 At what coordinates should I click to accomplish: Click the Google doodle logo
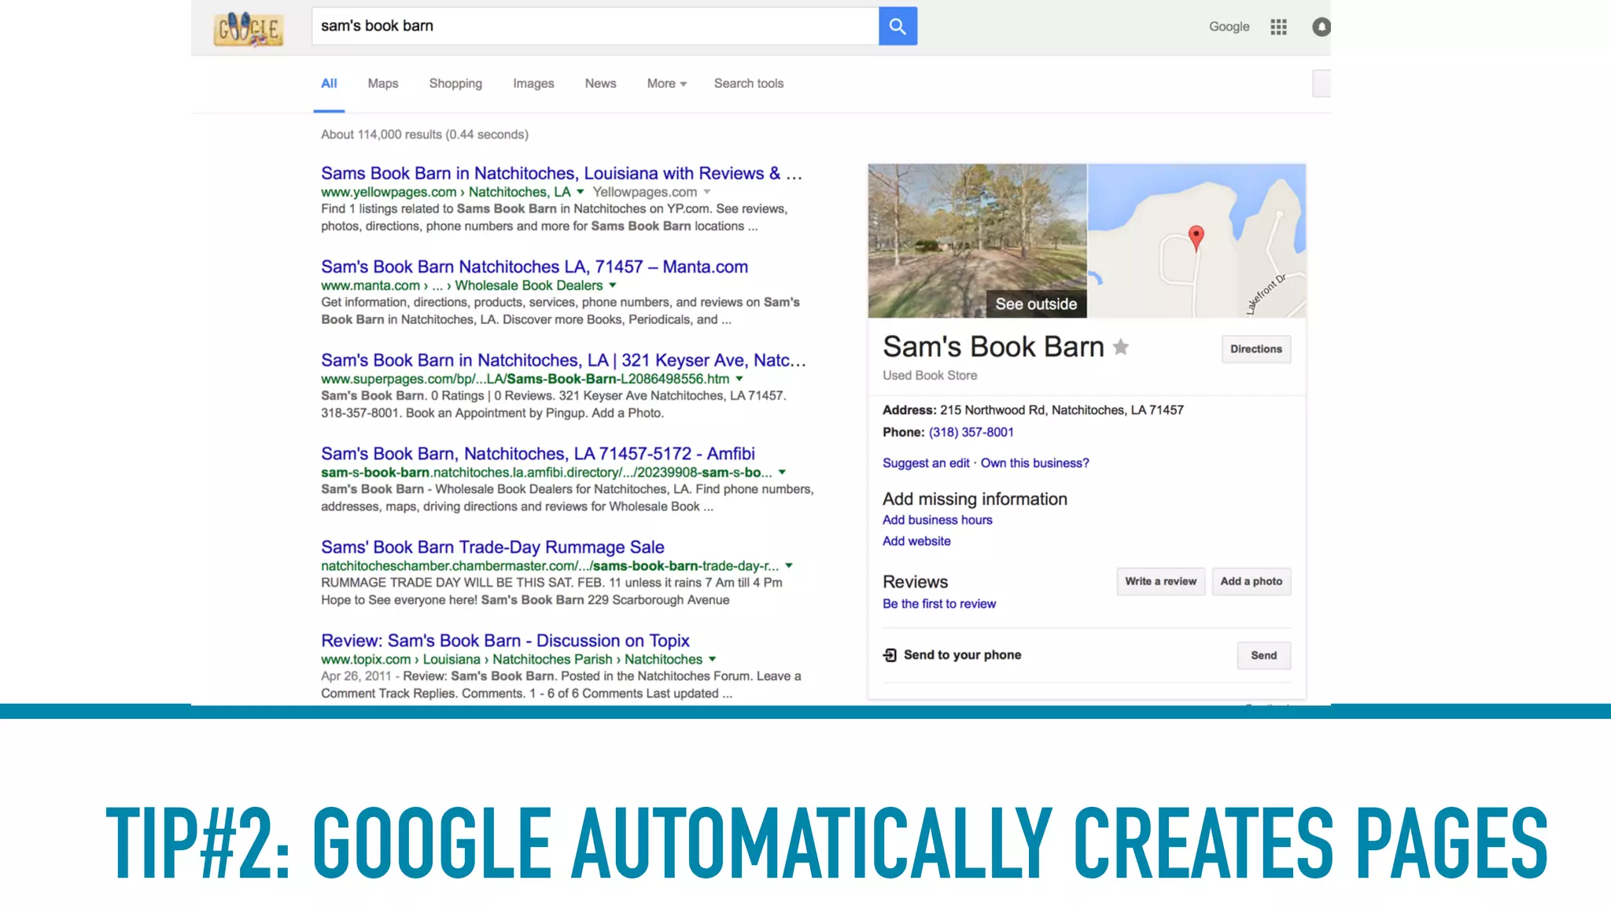tap(248, 29)
